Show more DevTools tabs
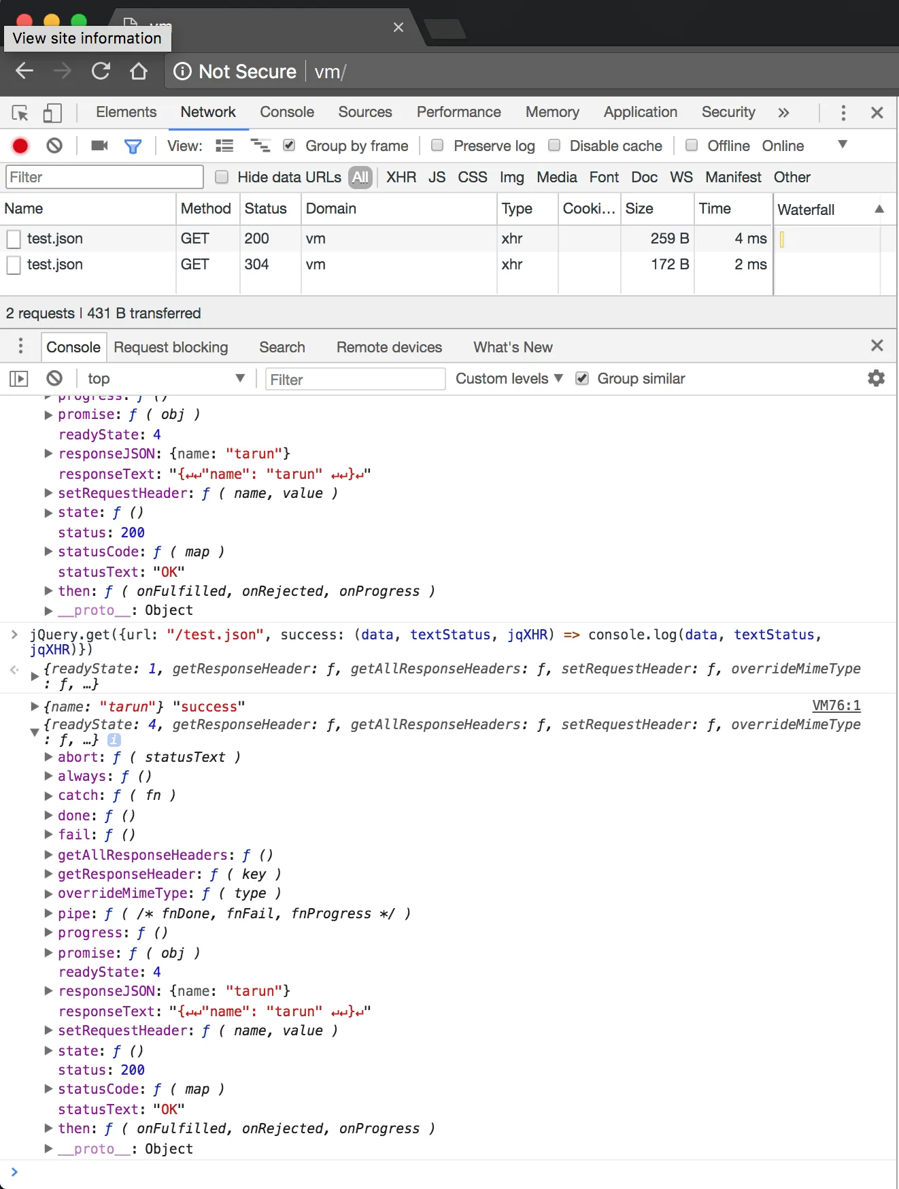 (783, 113)
